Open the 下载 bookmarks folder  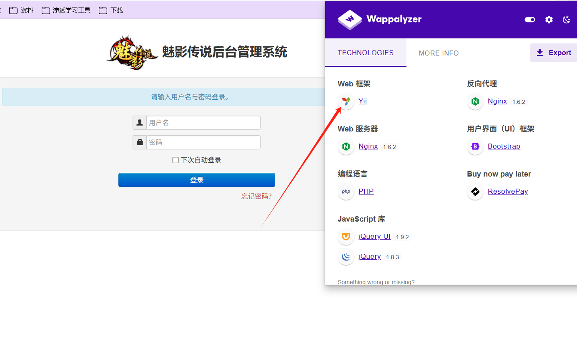click(x=111, y=10)
